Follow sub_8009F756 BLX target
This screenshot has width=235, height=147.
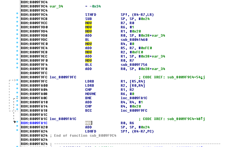[134, 65]
